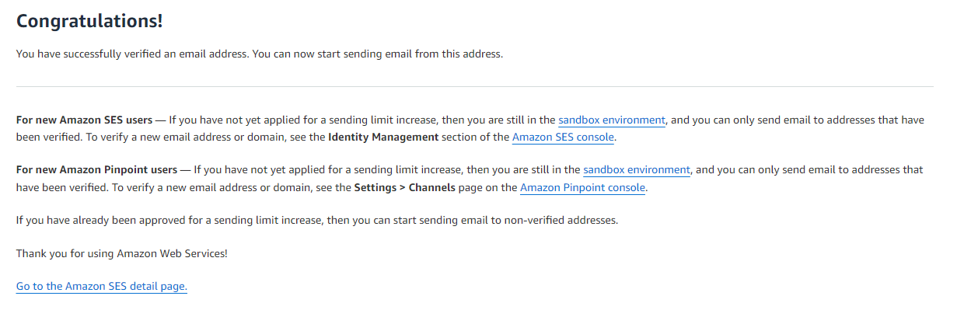Open the Amazon SES console link
Viewport: 964px width, 317px height.
(564, 138)
